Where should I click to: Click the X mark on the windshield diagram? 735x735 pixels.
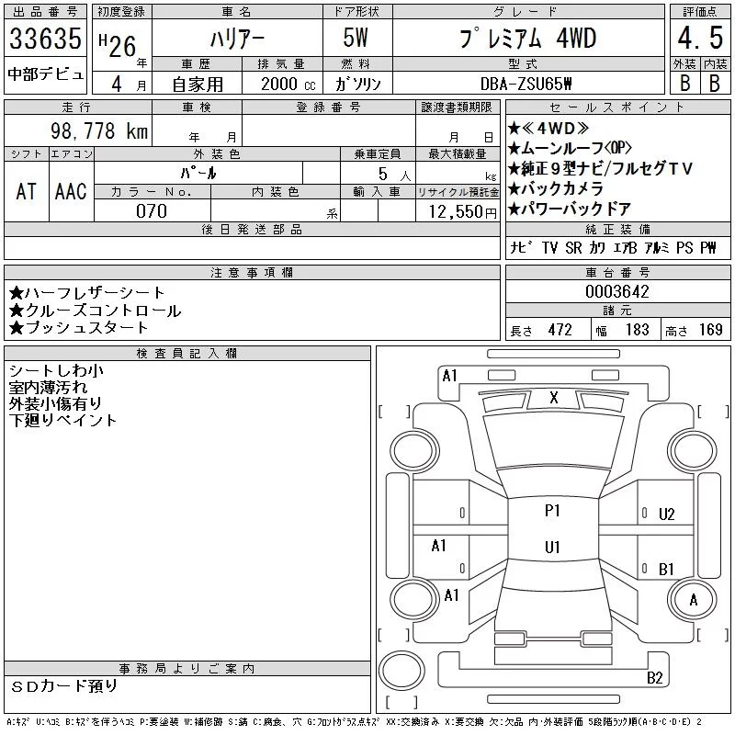click(554, 398)
